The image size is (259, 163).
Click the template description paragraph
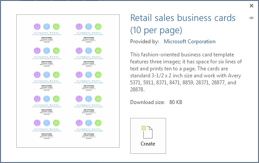pos(186,72)
